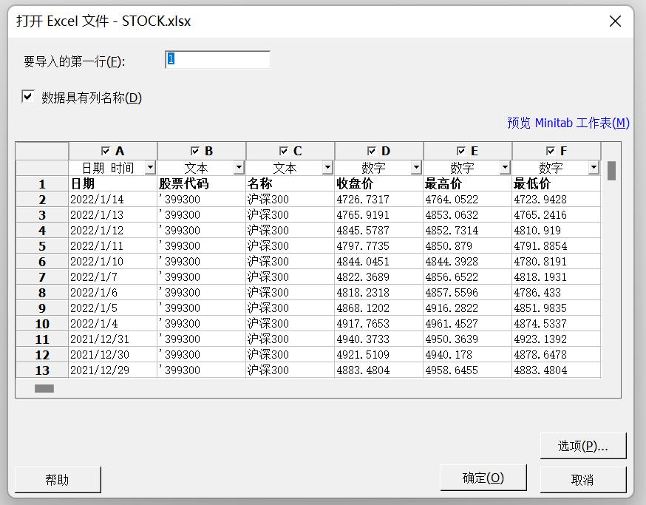Open the 日期 时间 type dropdown for column A
This screenshot has width=646, height=505.
150,166
